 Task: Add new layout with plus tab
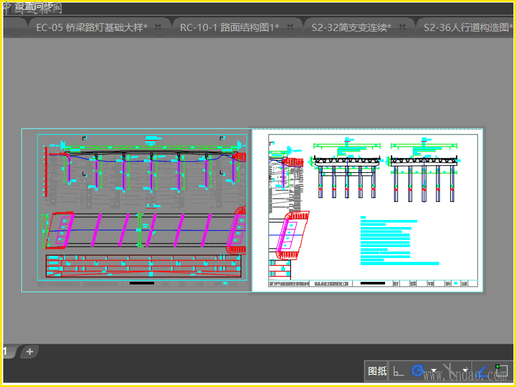pyautogui.click(x=29, y=352)
